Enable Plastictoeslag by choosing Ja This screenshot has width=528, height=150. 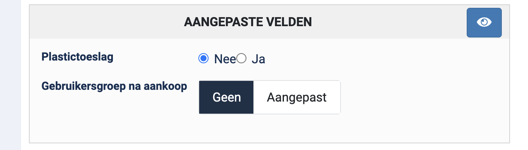click(x=241, y=59)
